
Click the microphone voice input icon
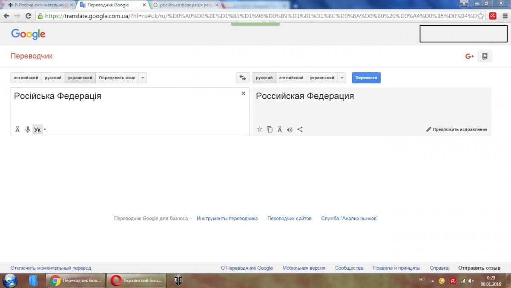click(x=28, y=130)
